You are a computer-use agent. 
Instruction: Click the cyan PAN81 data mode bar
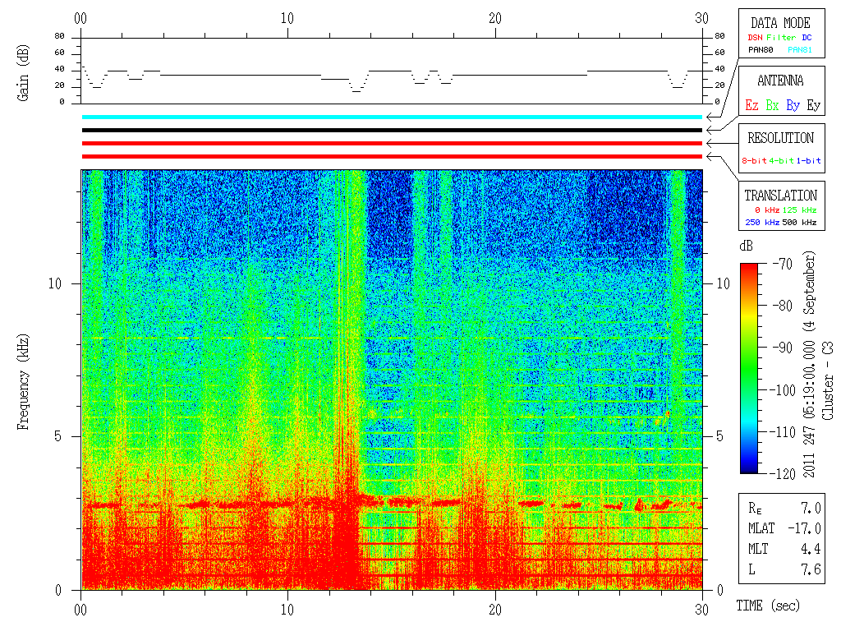[x=392, y=117]
